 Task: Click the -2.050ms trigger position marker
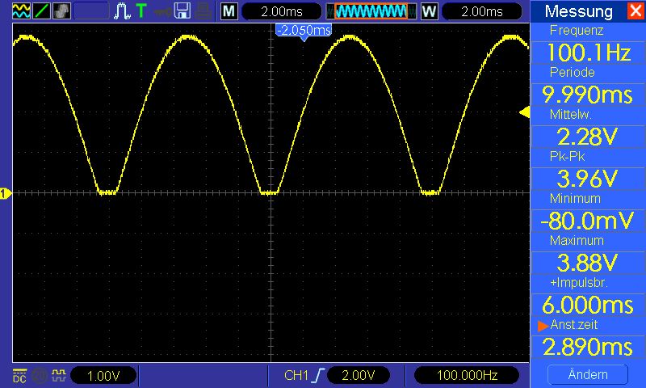point(304,32)
